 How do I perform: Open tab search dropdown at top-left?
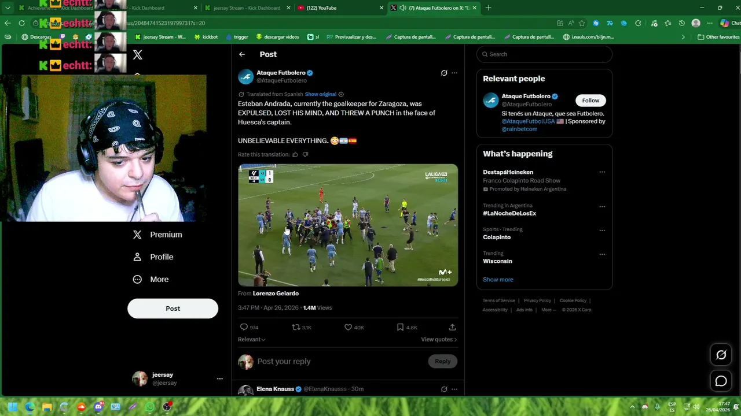click(x=8, y=8)
